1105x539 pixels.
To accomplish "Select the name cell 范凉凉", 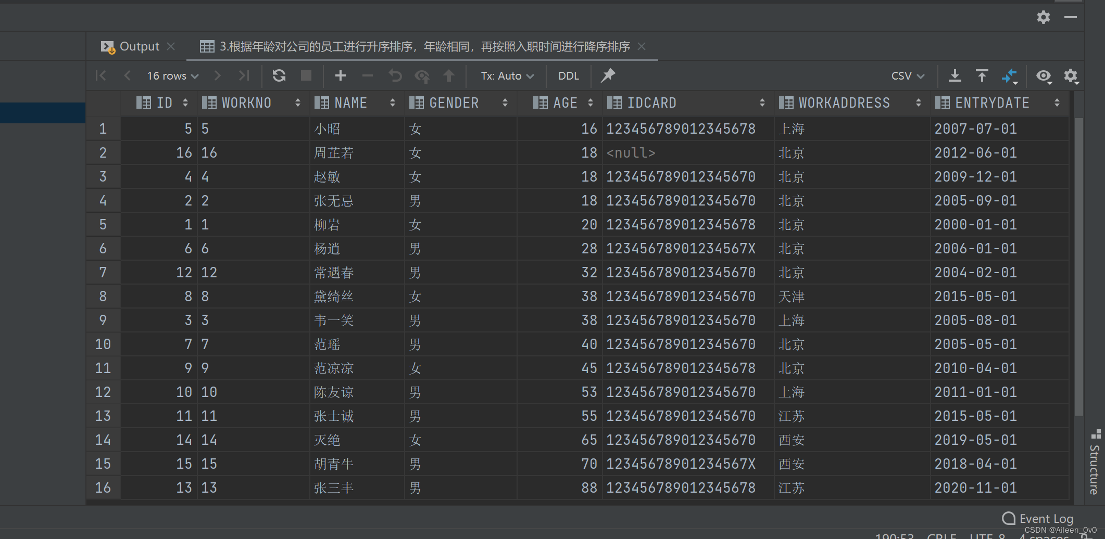I will pos(357,368).
